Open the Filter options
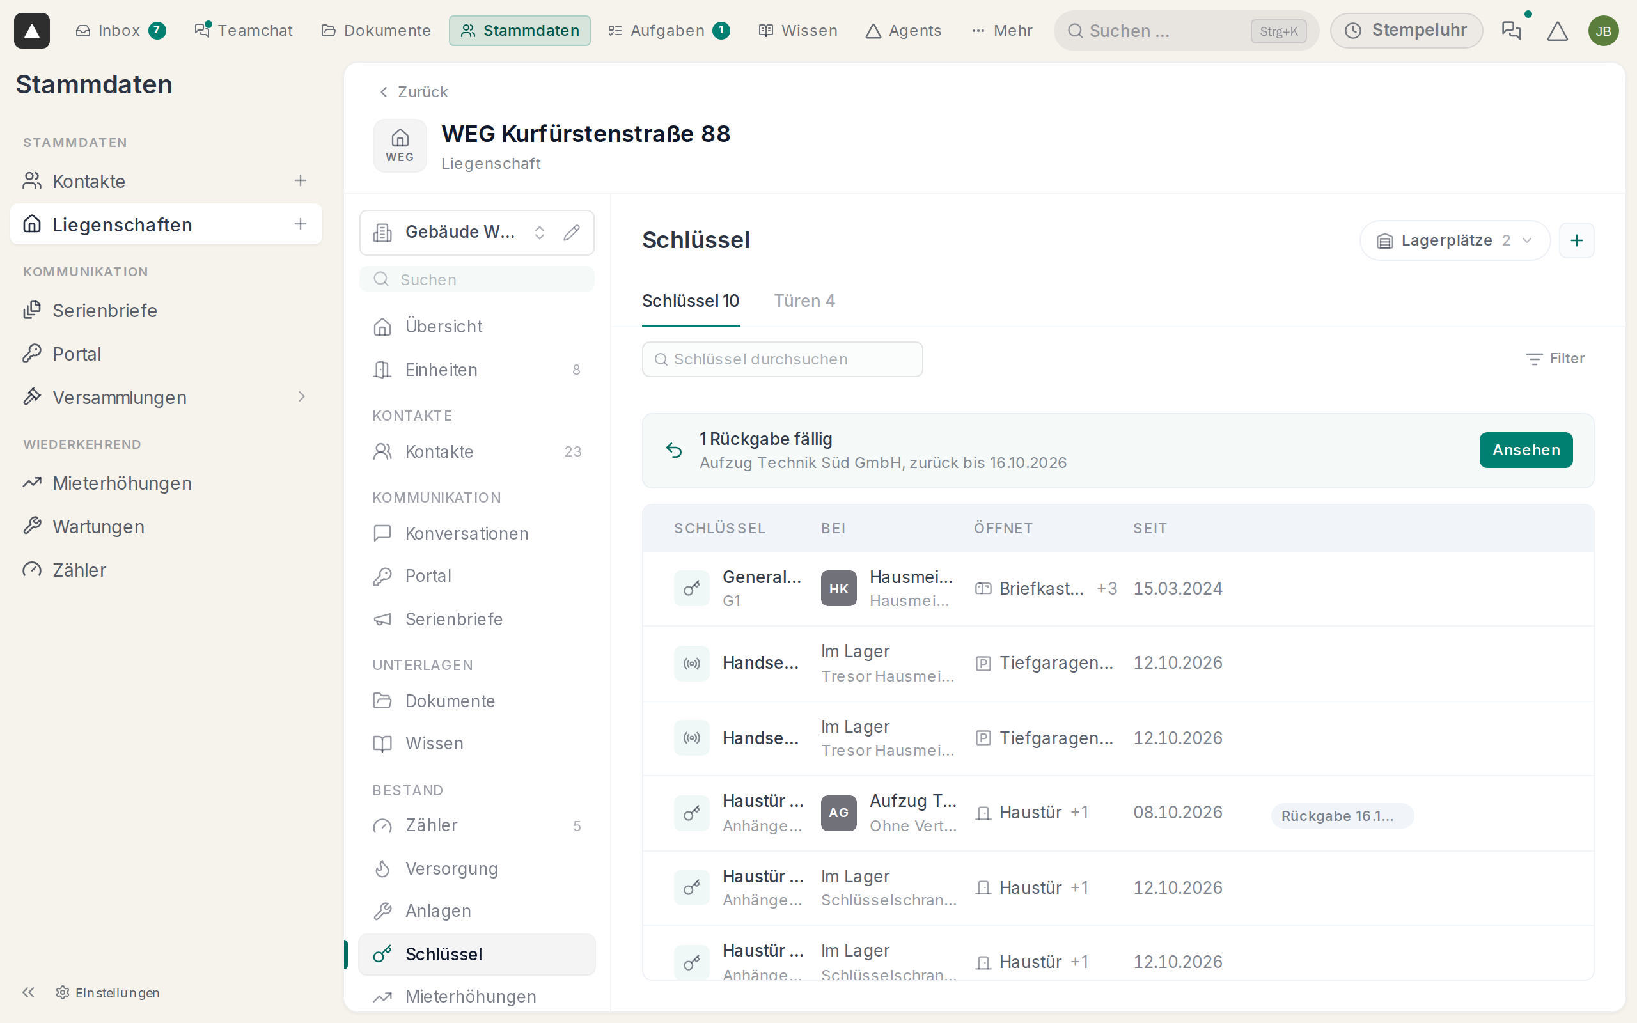This screenshot has width=1637, height=1023. click(x=1555, y=359)
